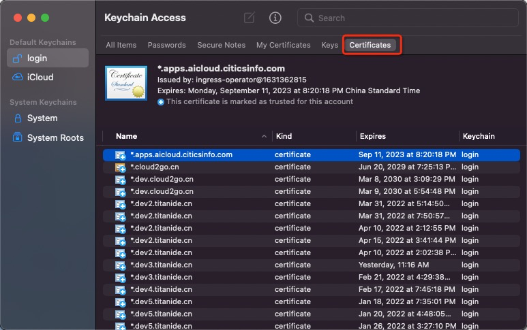The height and width of the screenshot is (330, 527).
Task: Click the System Roots folder icon
Action: tap(18, 138)
